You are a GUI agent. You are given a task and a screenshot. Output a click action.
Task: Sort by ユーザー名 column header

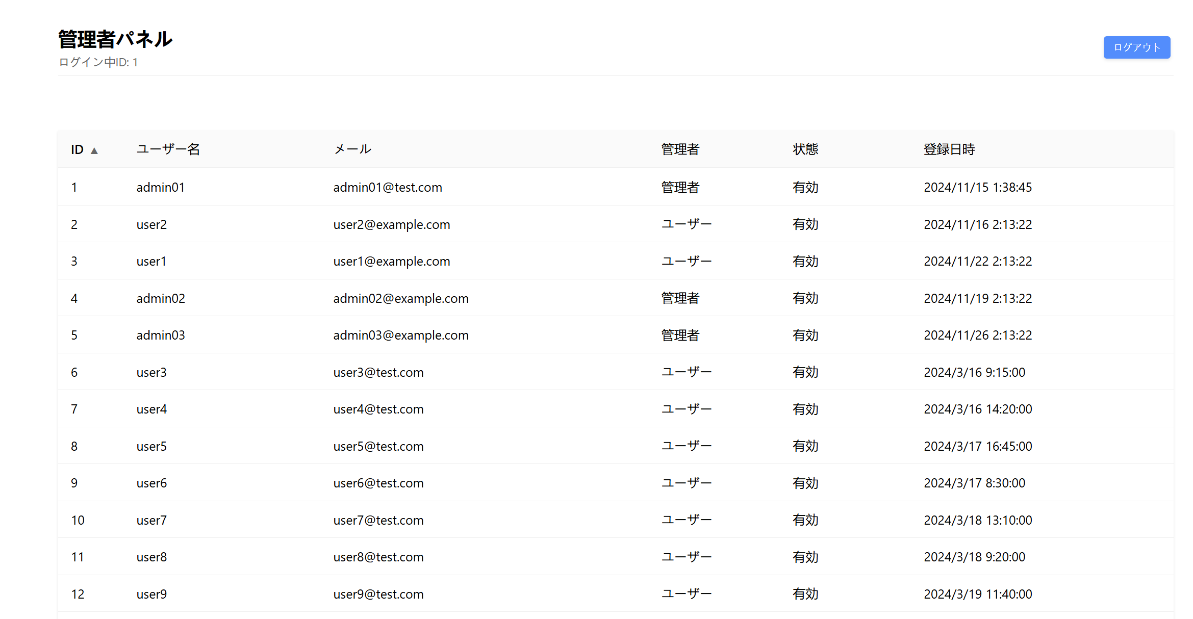pyautogui.click(x=168, y=149)
